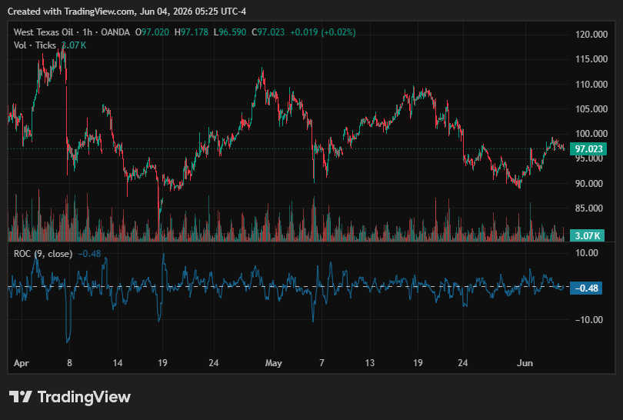Click the Created with TradingView.com caption
This screenshot has width=623, height=420.
pos(127,12)
